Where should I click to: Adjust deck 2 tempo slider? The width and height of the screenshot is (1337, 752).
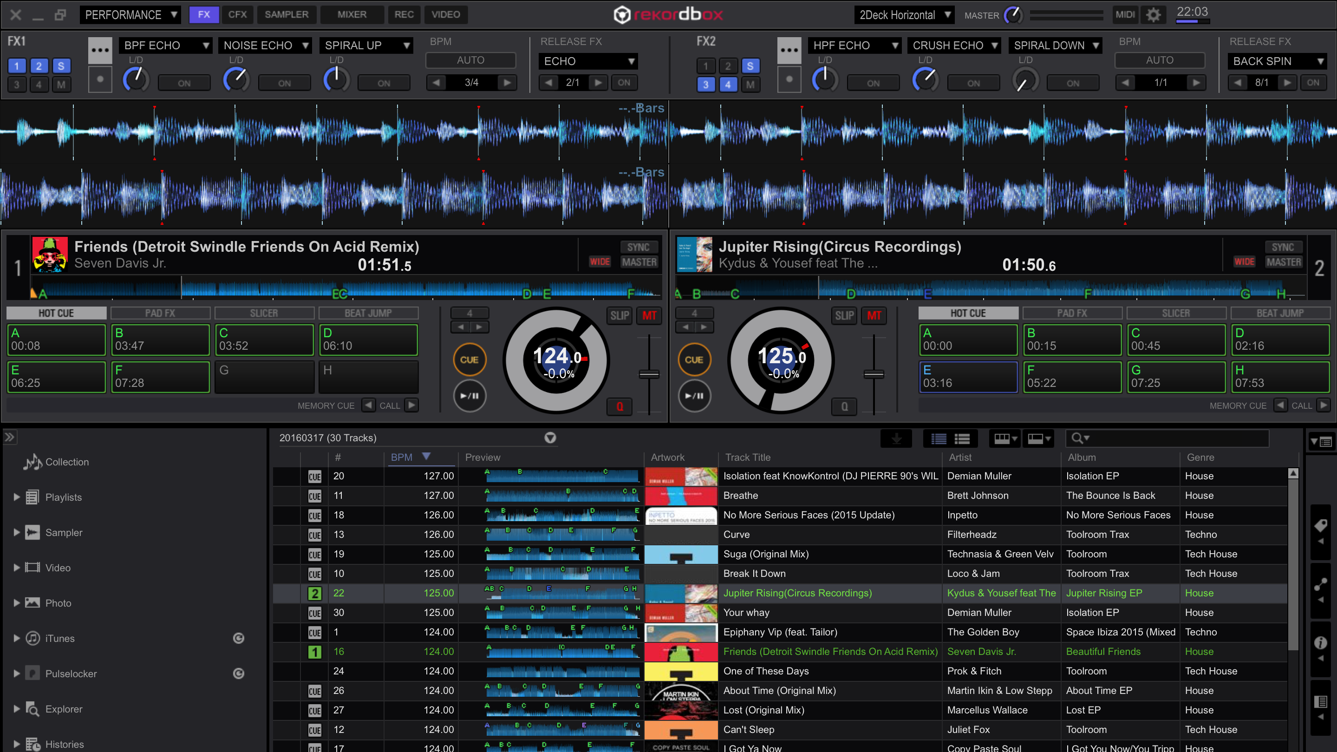[874, 374]
